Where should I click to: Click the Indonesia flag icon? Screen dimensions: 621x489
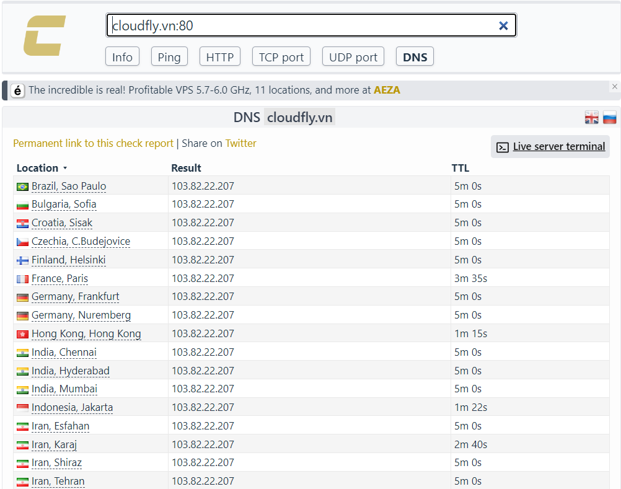[x=22, y=408]
